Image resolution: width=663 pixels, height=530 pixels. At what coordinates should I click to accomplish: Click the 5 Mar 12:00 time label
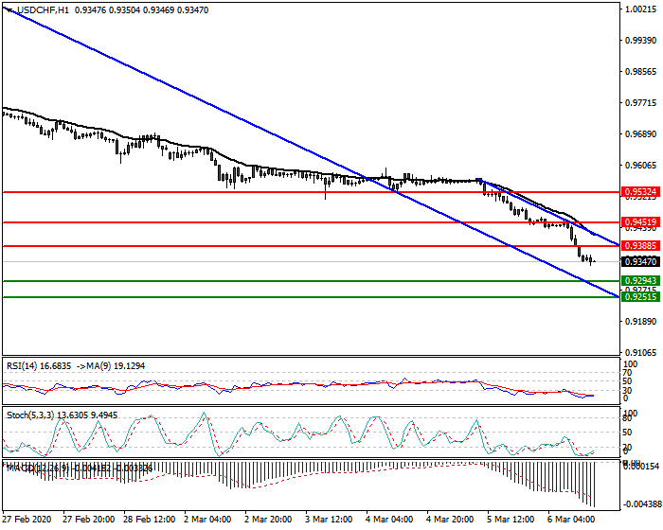(511, 519)
